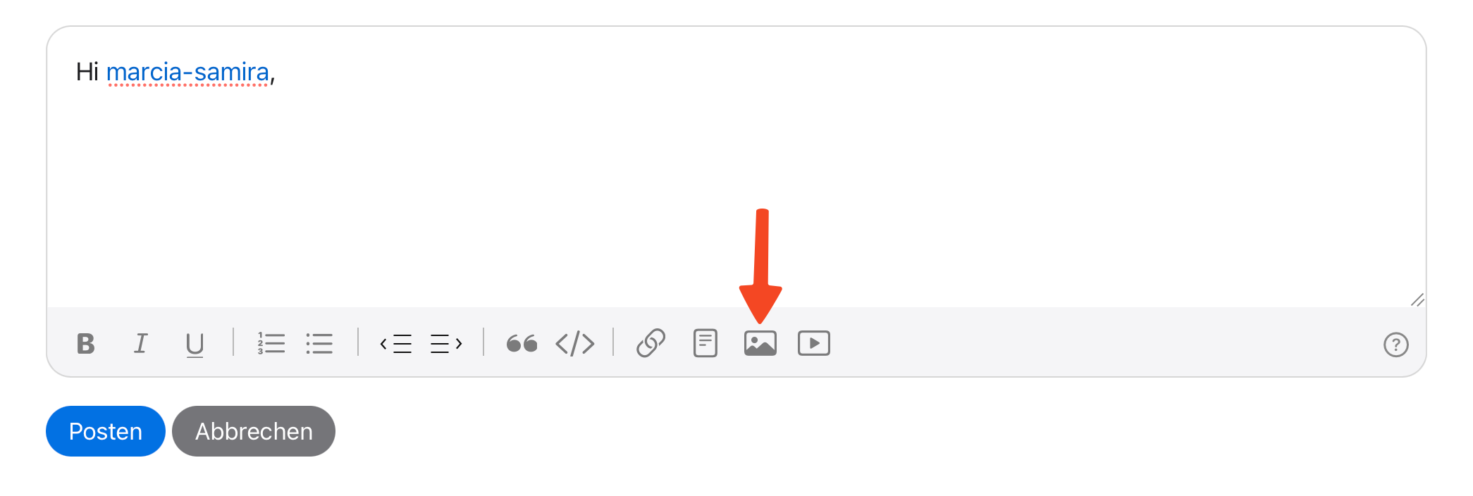Viewport: 1473px width, 496px height.
Task: Open the formatting help
Action: click(x=1395, y=345)
